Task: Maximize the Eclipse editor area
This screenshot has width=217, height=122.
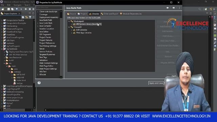Action: click(211, 13)
